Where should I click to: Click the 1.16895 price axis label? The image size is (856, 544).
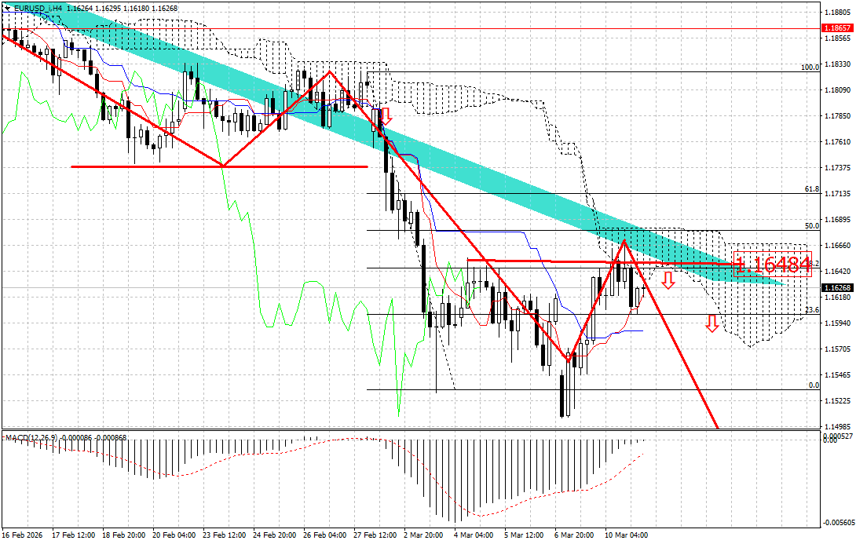point(838,219)
